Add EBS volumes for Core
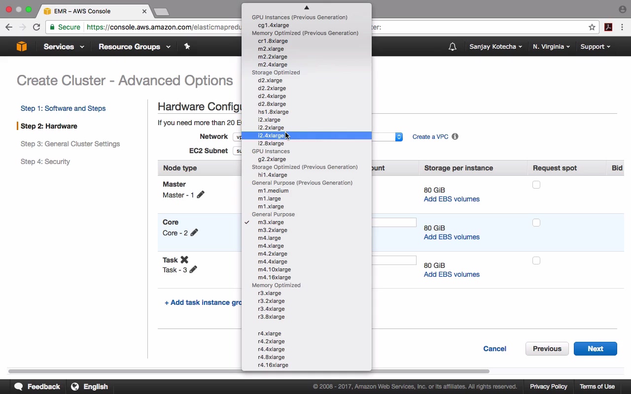The image size is (631, 394). coord(452,237)
